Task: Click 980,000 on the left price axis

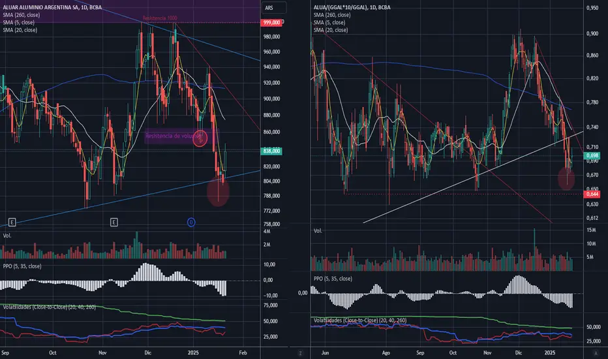Action: click(272, 37)
